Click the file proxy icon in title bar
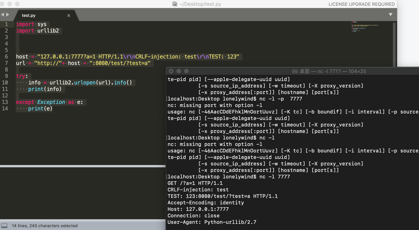This screenshot has height=230, width=419. [175, 4]
